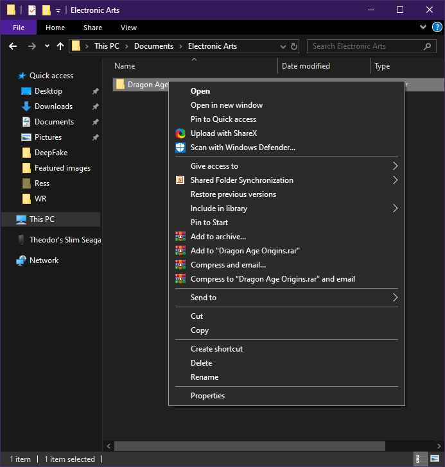Click Upload with ShareX
Screen dimensions: 445x467
(223, 133)
